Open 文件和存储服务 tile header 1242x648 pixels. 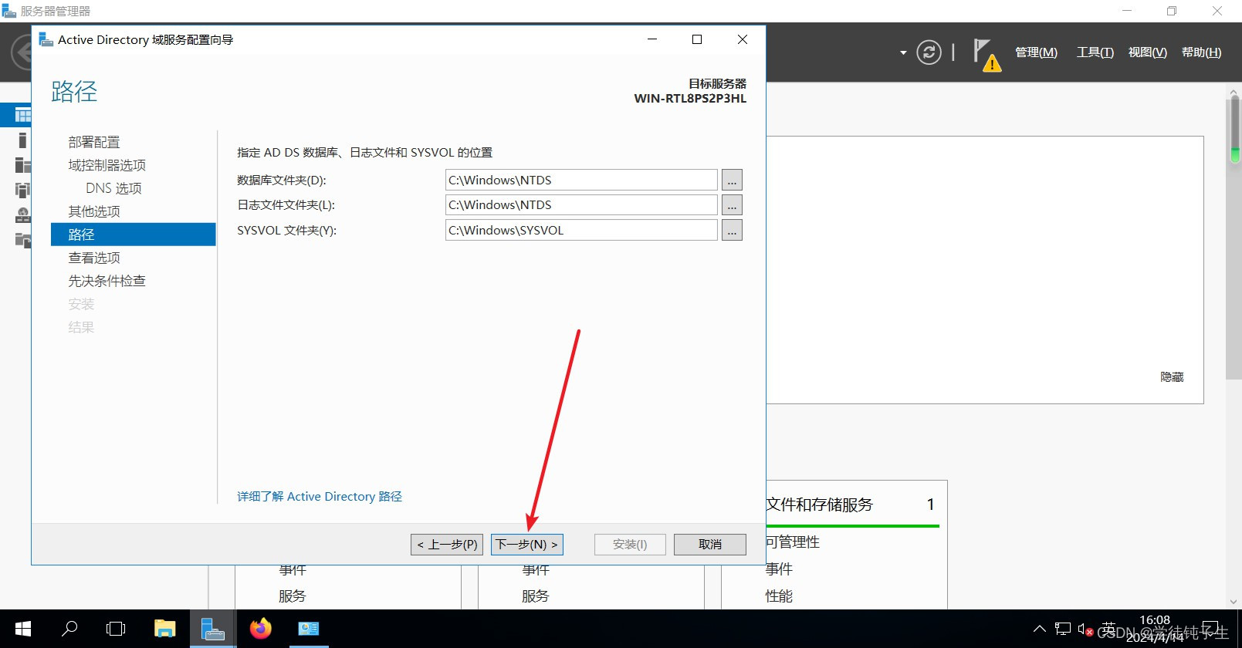(819, 505)
